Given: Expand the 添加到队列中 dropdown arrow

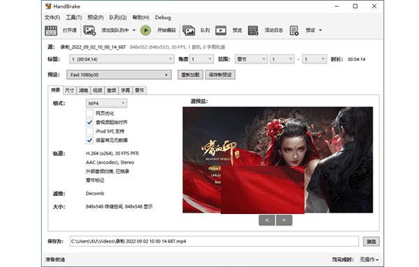Looking at the screenshot, I should [134, 30].
